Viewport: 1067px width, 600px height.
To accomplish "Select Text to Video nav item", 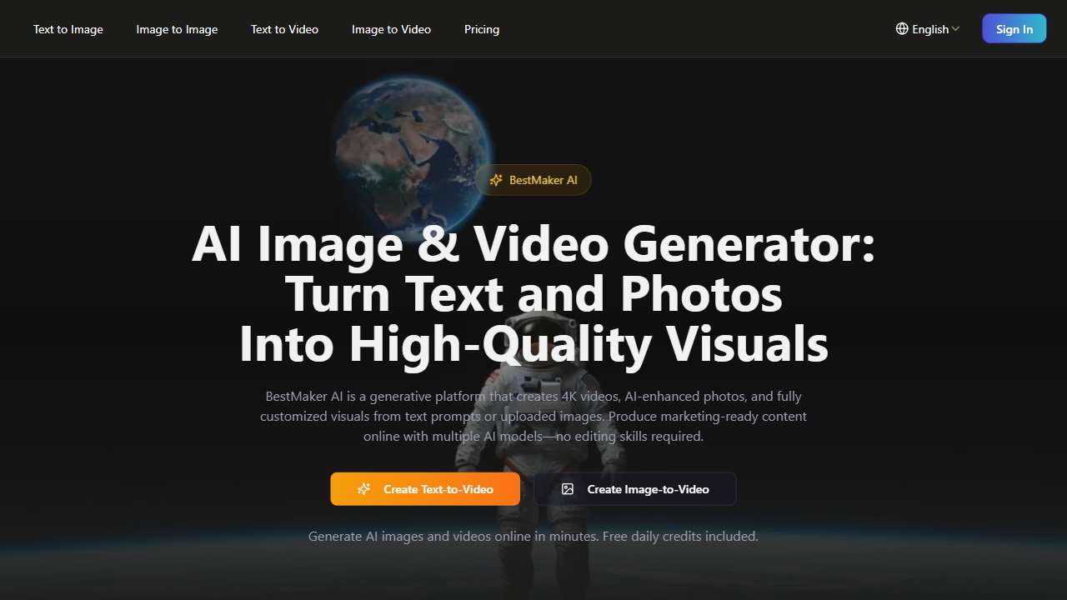I will point(284,29).
